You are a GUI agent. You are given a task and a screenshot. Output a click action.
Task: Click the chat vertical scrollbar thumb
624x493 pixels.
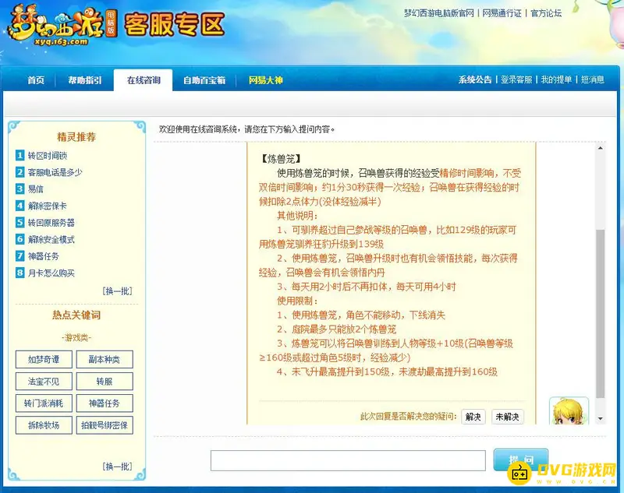click(x=600, y=314)
